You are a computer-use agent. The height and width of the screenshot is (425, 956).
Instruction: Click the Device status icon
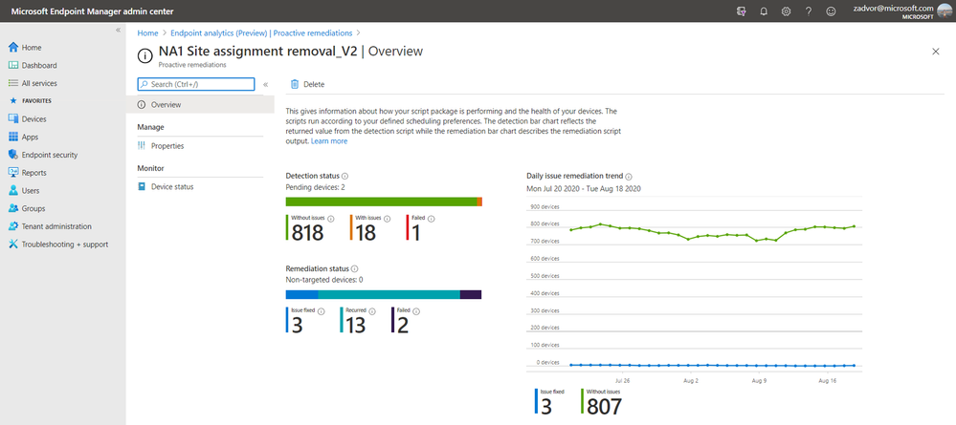click(142, 187)
